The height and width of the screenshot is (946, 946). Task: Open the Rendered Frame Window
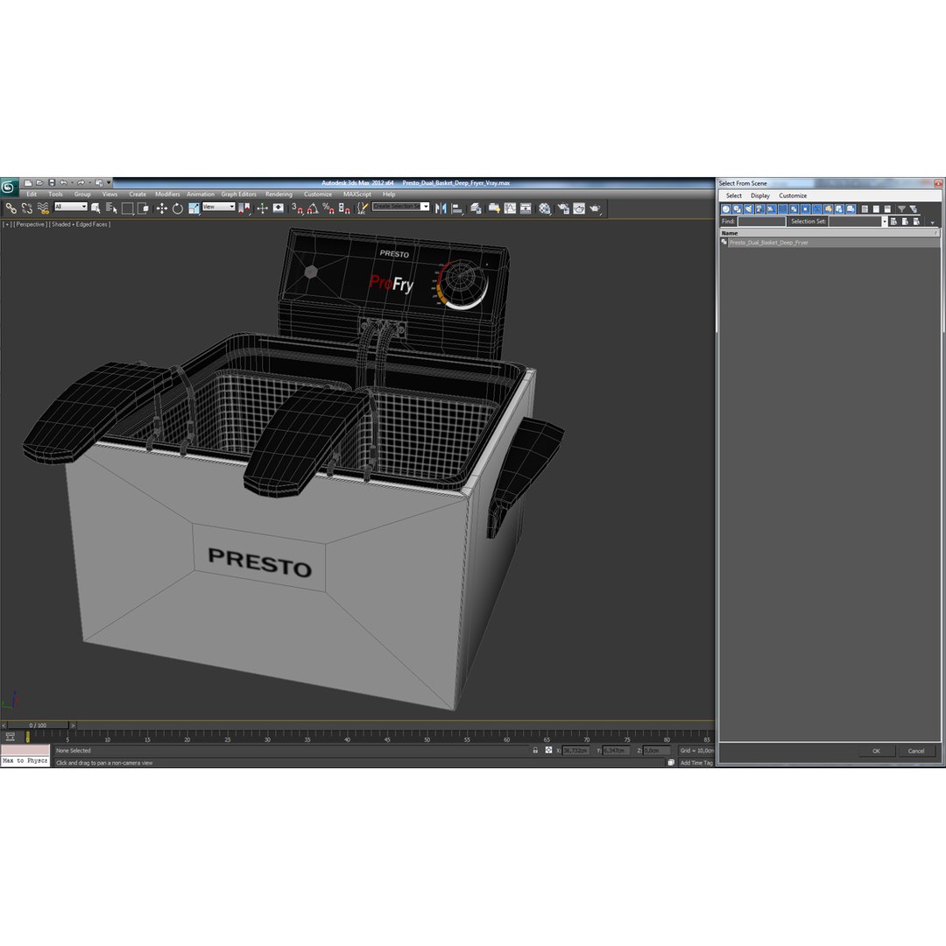(x=579, y=208)
